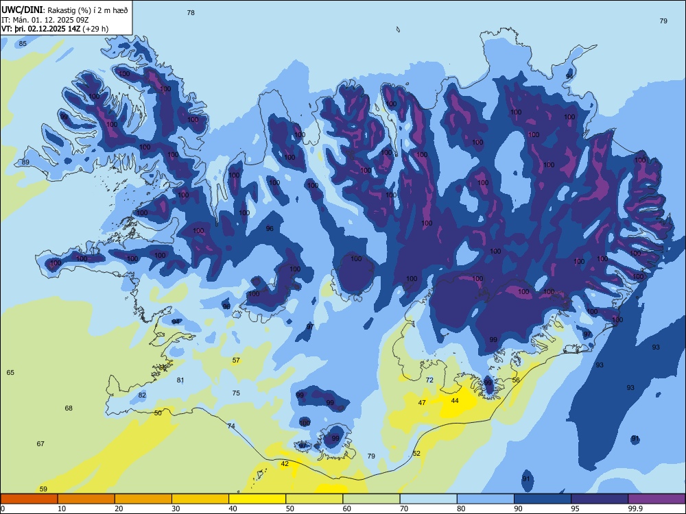
Task: Click the humidity value '47' on the map
Action: coord(422,402)
